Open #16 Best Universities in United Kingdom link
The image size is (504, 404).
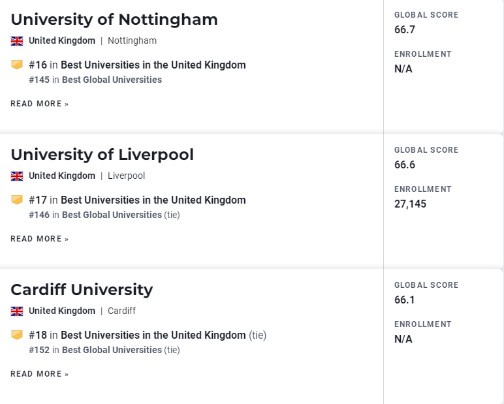[x=137, y=65]
